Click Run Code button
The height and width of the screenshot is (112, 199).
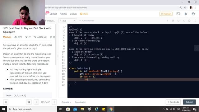point(173,102)
